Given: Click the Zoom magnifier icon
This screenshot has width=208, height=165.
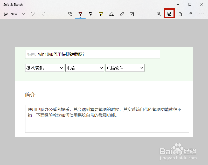Looking at the screenshot, I should tap(159, 14).
